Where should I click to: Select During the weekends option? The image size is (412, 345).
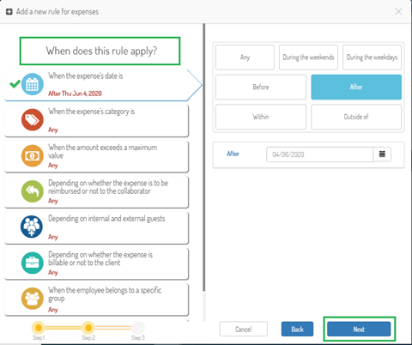coord(308,57)
